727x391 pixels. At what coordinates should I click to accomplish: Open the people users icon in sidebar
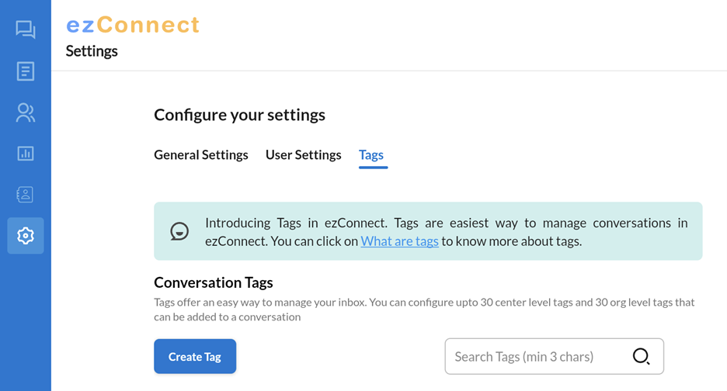26,112
